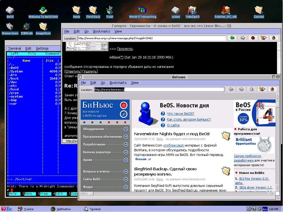This screenshot has height=212, width=283.
Task: Click the folder icon beside the Siegfried-Backup headline
Action: point(226,171)
